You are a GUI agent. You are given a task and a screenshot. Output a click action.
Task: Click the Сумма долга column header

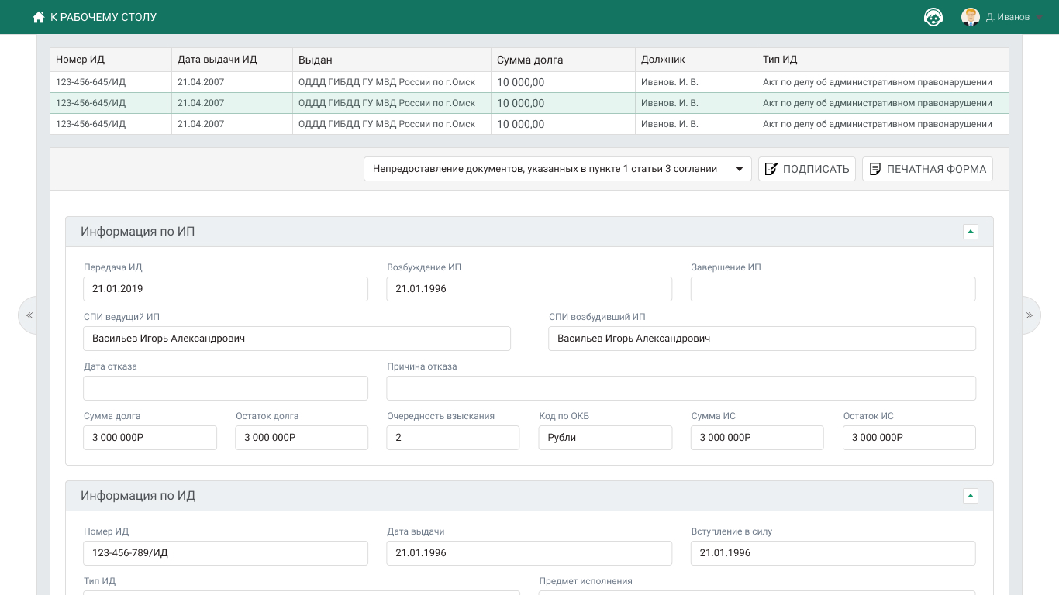tap(564, 60)
